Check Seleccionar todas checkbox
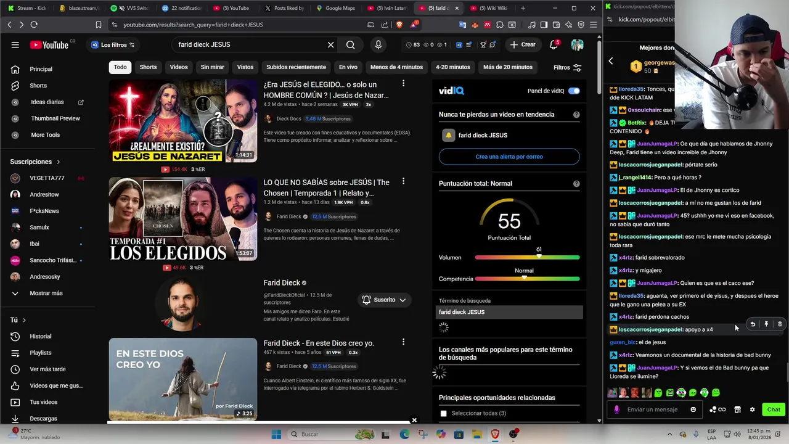The height and width of the screenshot is (444, 789). [x=443, y=413]
